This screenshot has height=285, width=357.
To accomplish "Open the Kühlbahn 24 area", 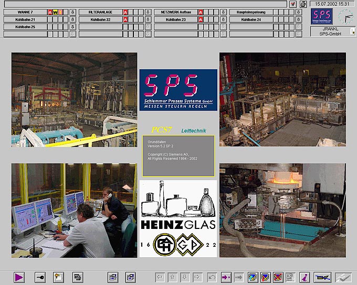I will pos(251,19).
